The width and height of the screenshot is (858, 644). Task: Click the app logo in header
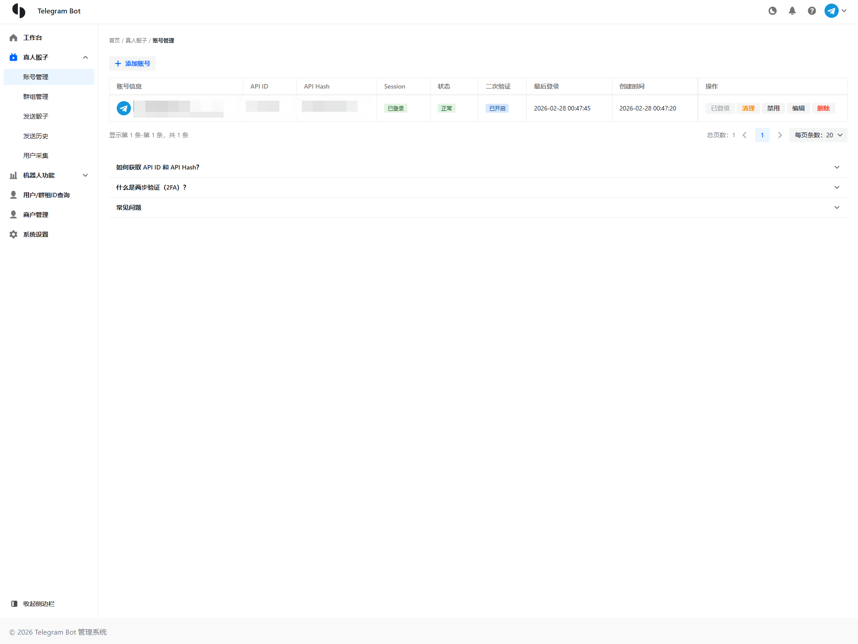click(19, 11)
